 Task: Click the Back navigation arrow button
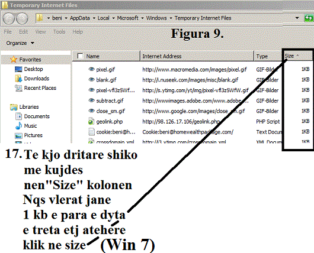9,18
